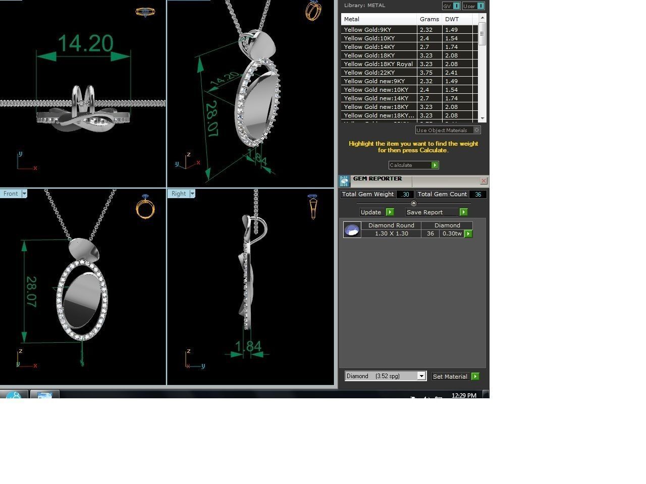The width and height of the screenshot is (646, 484).
Task: Select the Yellow Gold:18KY Royal row
Action: point(409,64)
